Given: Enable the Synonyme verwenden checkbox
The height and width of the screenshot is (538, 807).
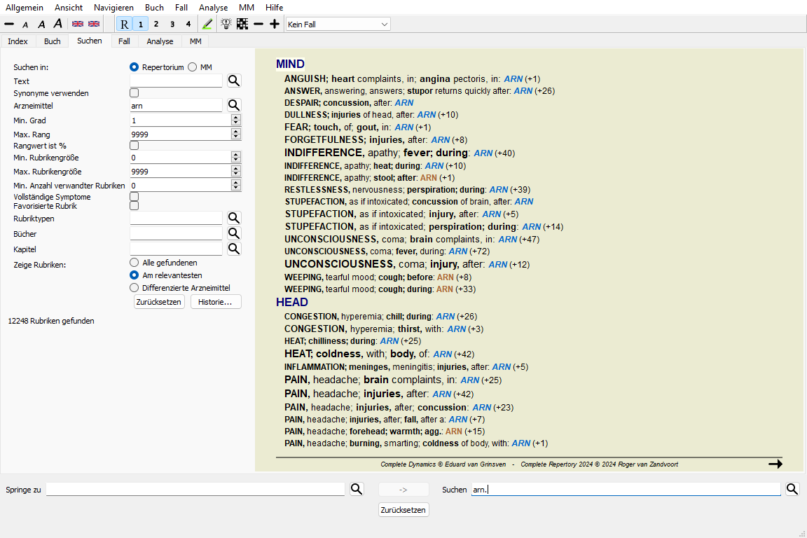Looking at the screenshot, I should [x=134, y=93].
